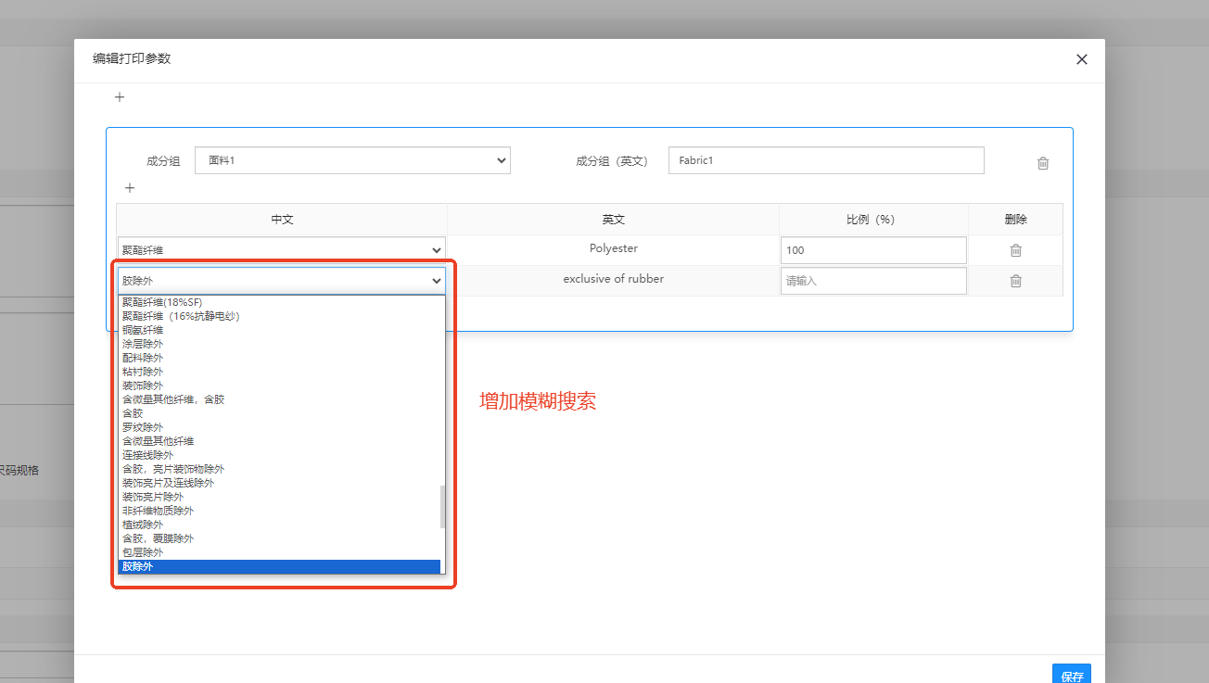1209x683 pixels.
Task: Delete the 胶除外 row with its trash icon
Action: [1015, 281]
